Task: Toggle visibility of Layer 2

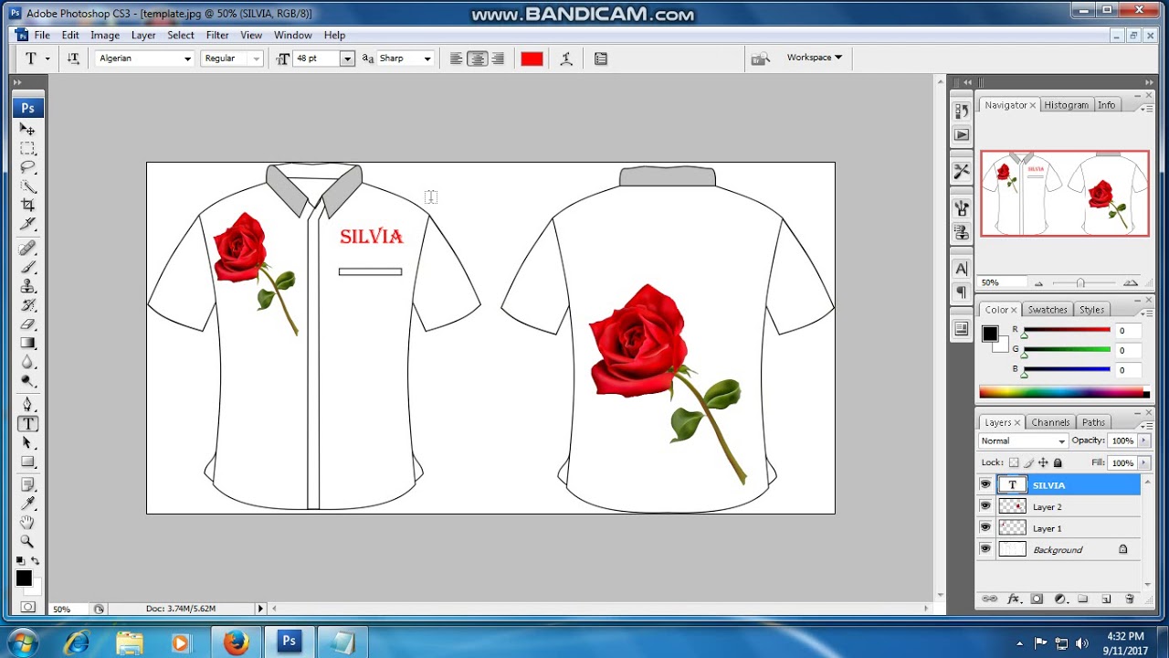Action: [985, 506]
